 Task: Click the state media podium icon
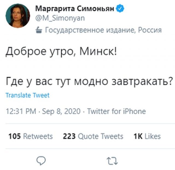tap(39, 30)
